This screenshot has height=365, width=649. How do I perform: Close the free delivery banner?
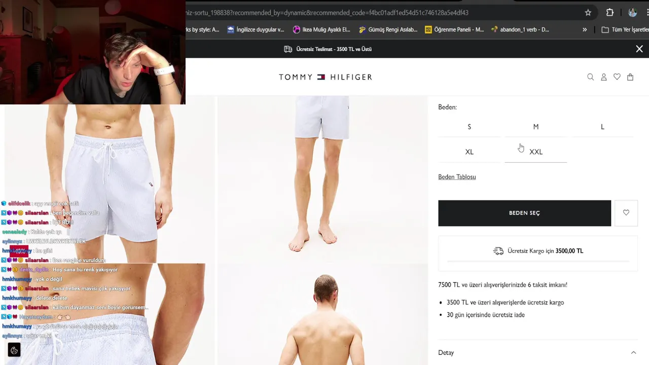click(639, 49)
